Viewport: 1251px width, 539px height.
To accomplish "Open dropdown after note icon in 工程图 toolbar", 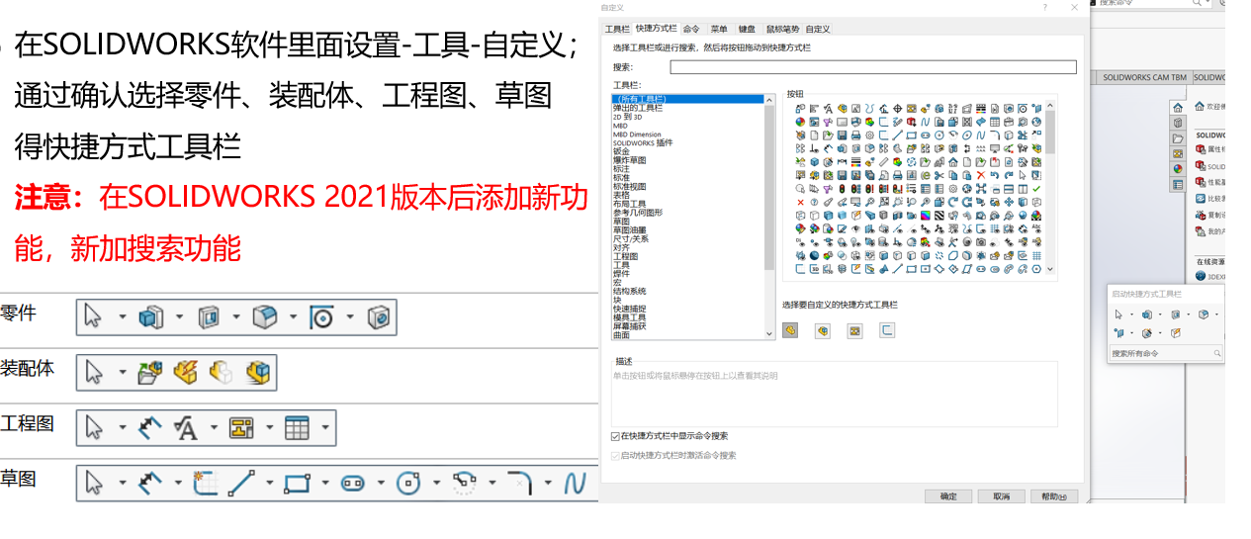I will pos(214,428).
